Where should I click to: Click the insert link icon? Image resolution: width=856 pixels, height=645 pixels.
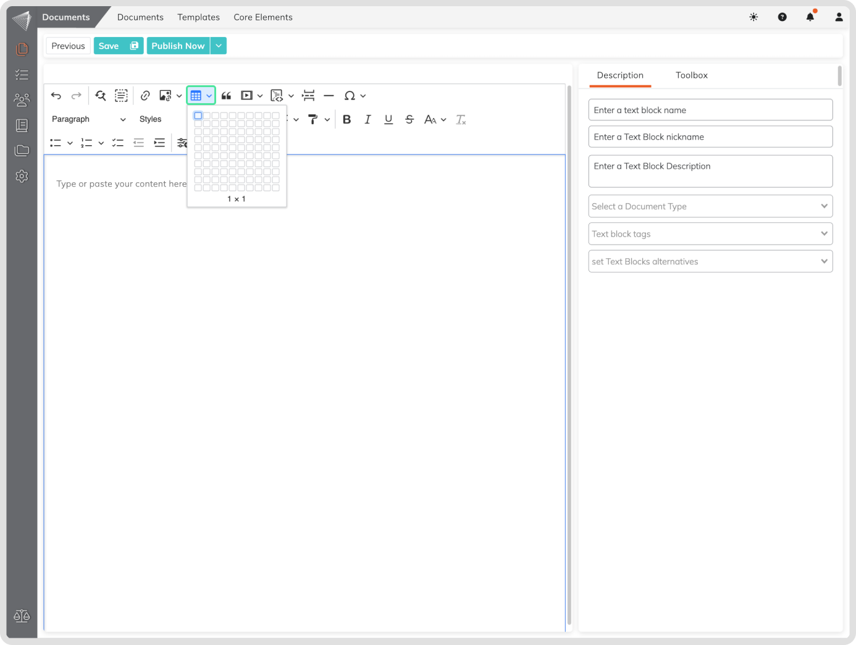click(145, 96)
